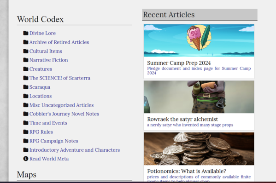The width and height of the screenshot is (276, 183).
Task: Open the RPG Rules category
Action: [41, 132]
